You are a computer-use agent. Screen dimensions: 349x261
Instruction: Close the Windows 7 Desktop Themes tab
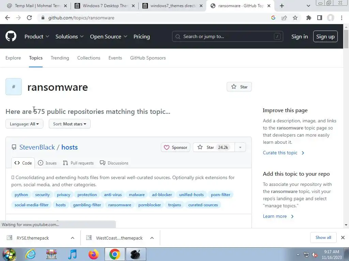(x=133, y=6)
